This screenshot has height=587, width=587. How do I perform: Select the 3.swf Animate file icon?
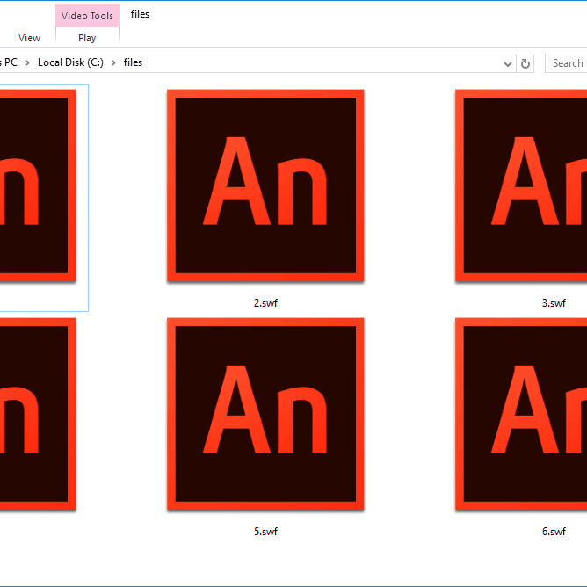521,185
